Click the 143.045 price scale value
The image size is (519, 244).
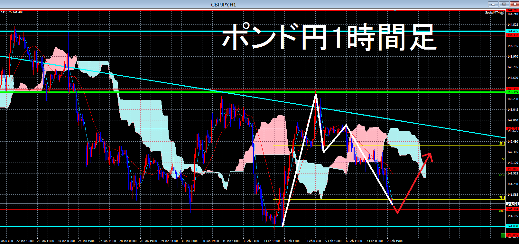pyautogui.click(x=513, y=110)
